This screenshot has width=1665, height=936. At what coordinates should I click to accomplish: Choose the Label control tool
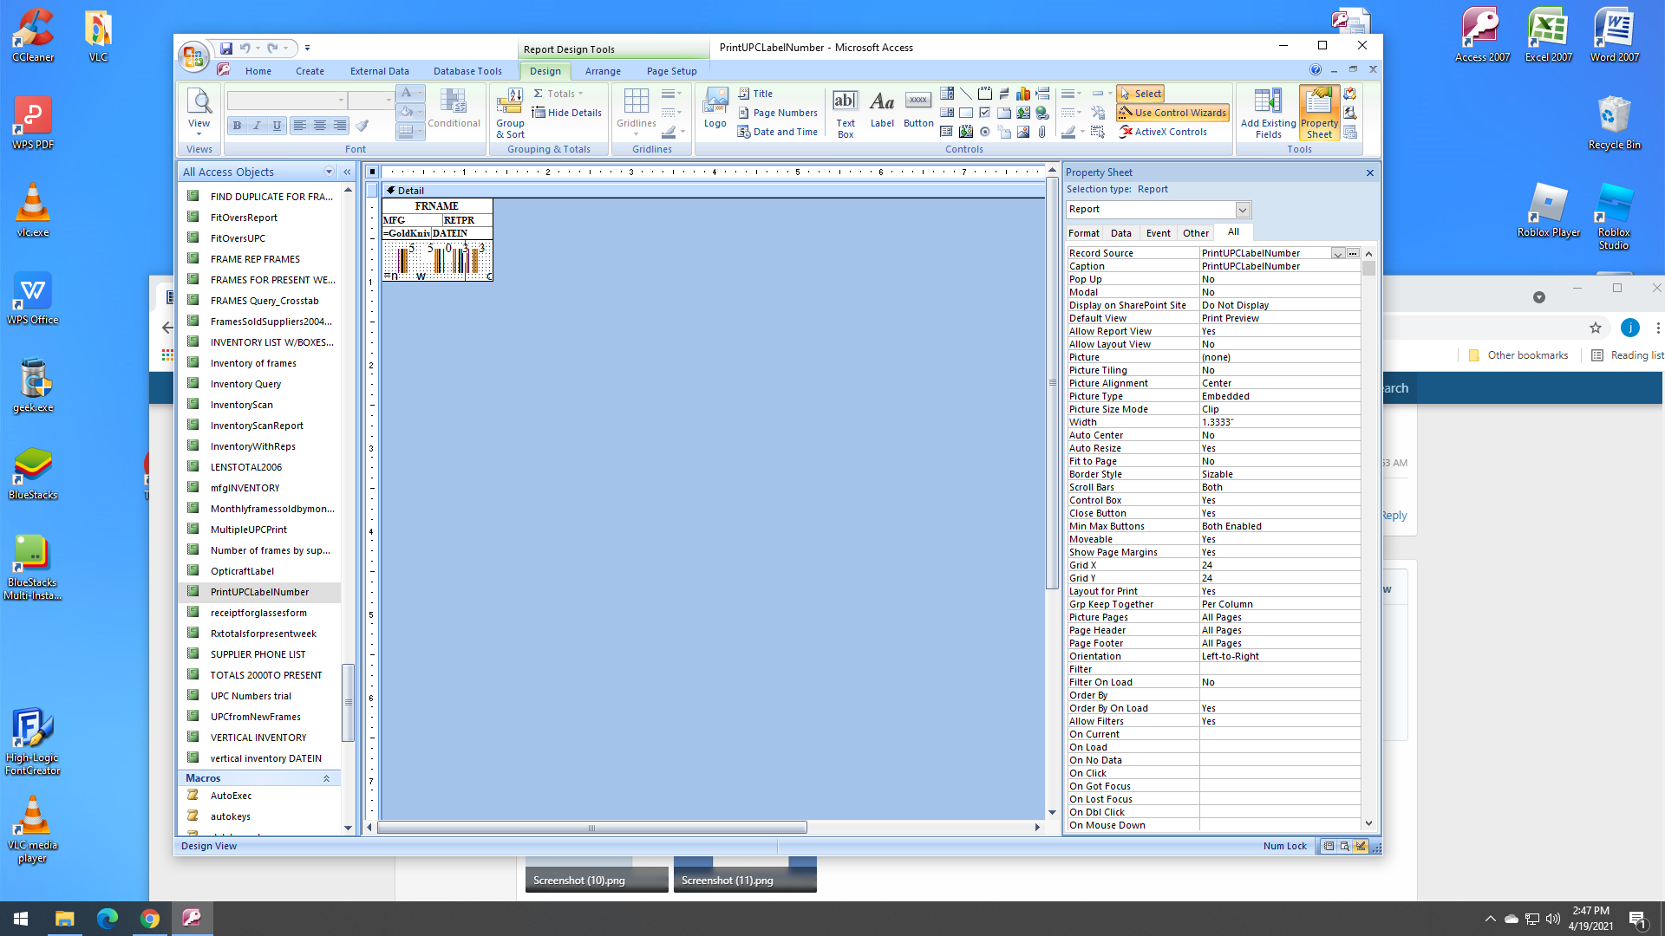pyautogui.click(x=881, y=108)
